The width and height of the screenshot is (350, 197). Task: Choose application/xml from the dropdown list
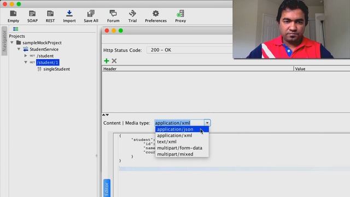(182, 135)
